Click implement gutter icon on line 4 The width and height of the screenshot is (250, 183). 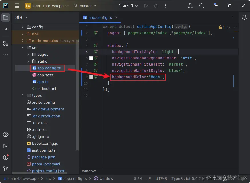(x=95, y=45)
